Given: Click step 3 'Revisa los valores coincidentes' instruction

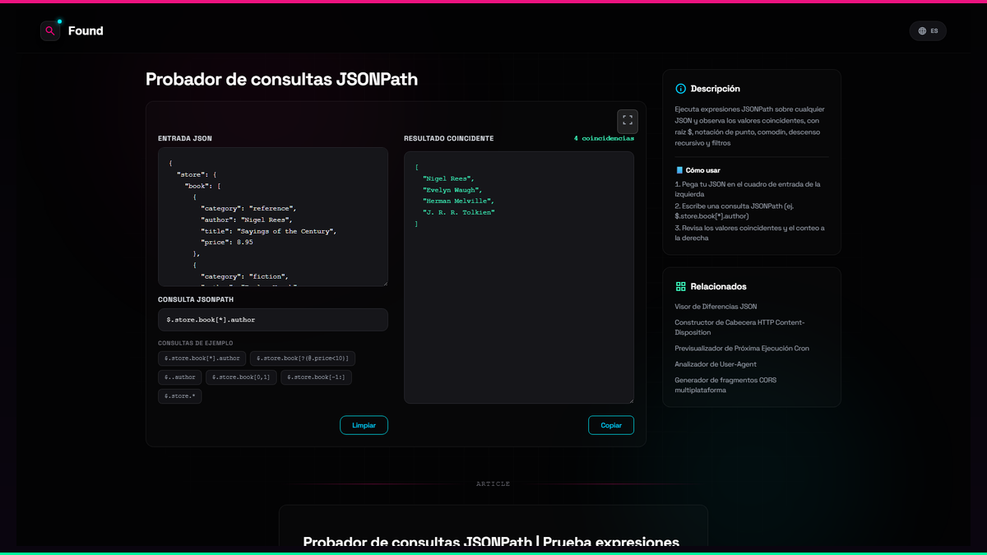Looking at the screenshot, I should click(x=749, y=233).
